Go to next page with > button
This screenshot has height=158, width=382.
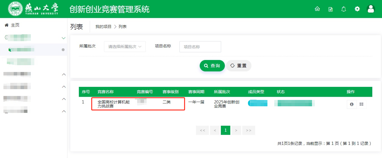pos(236,130)
